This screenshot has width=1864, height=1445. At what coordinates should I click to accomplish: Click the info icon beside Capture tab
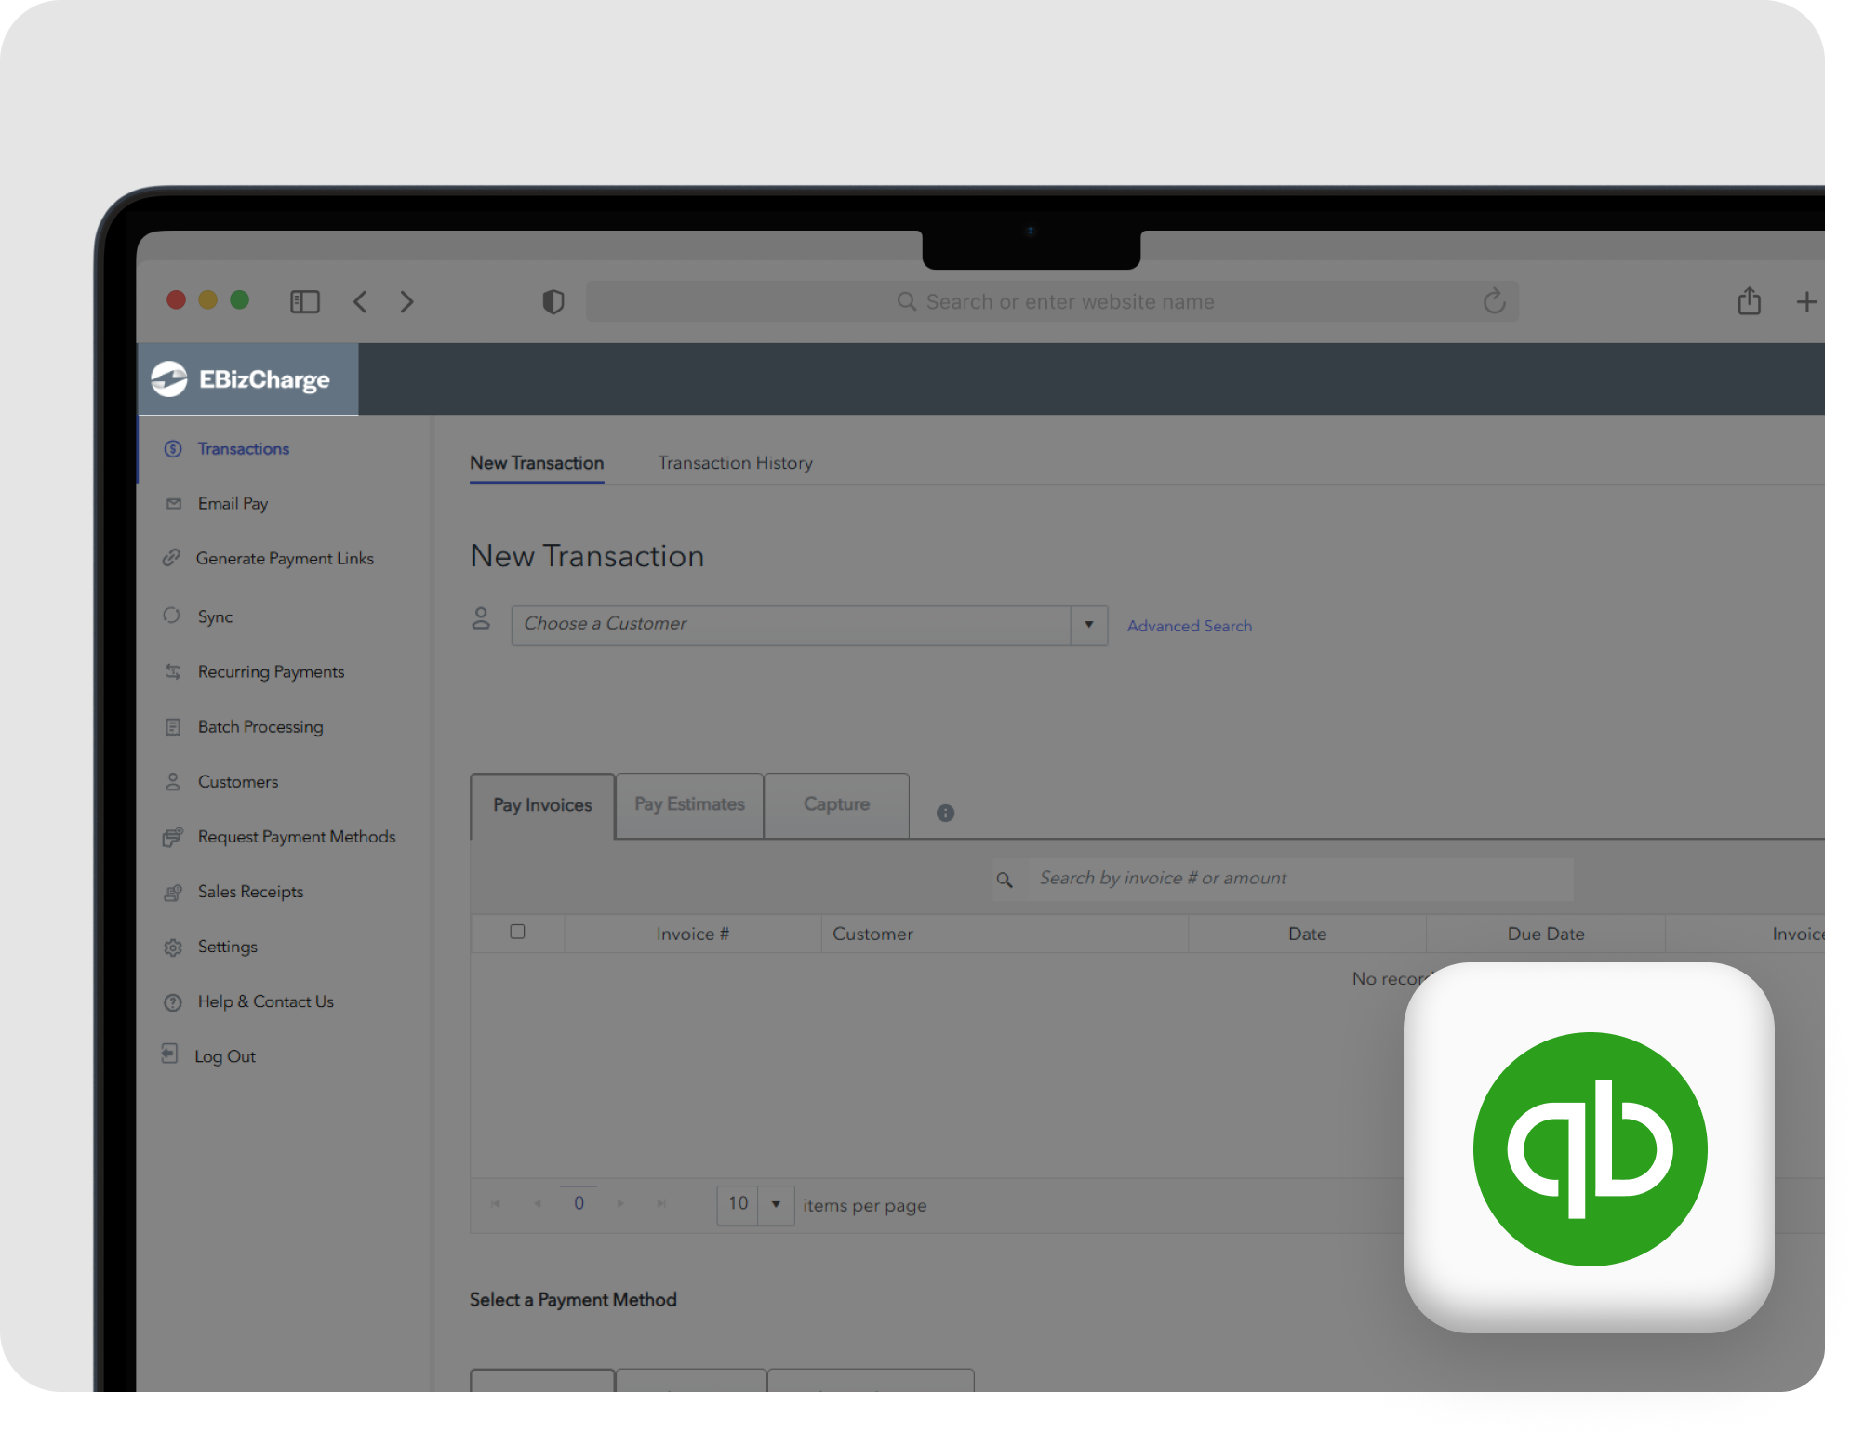(945, 813)
